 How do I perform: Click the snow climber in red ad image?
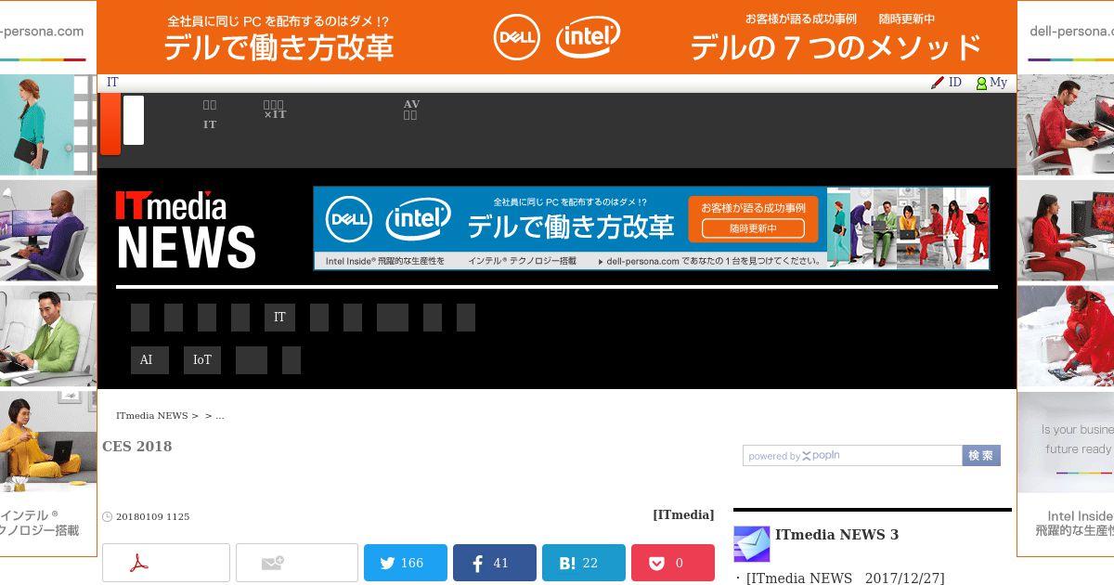tap(1066, 336)
